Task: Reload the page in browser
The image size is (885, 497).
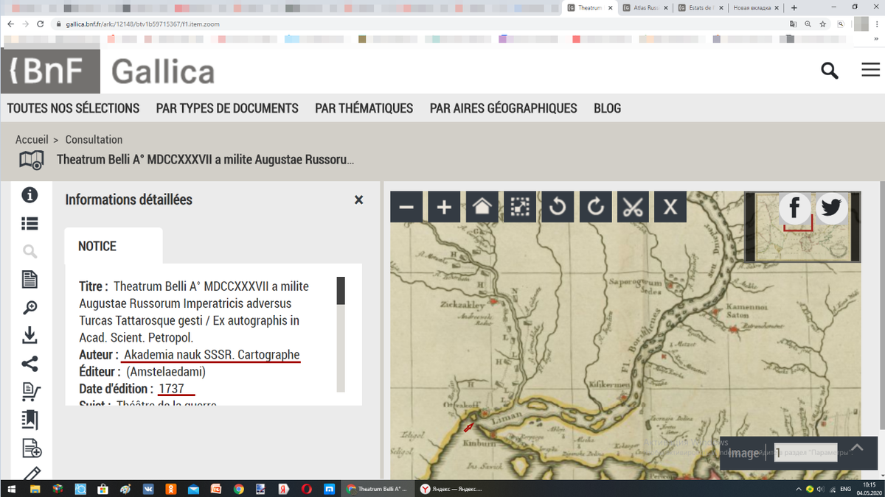Action: (42, 24)
